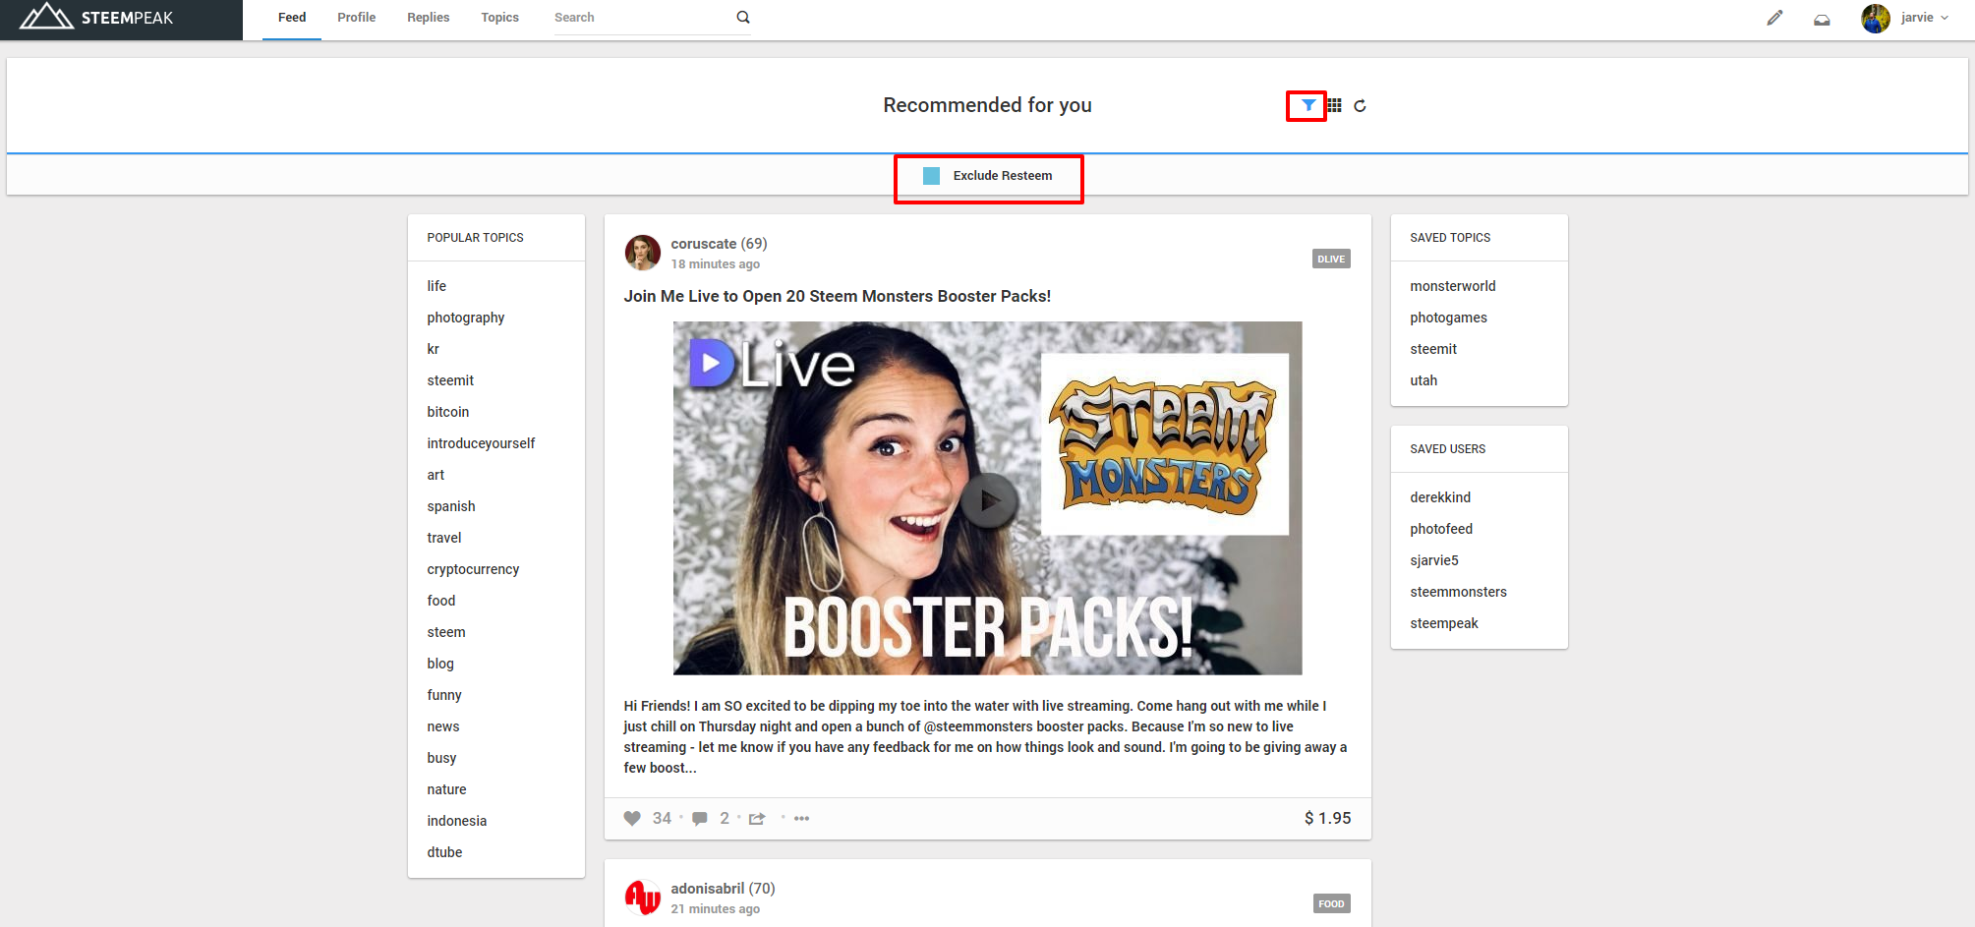Open the pencil compose post icon
Image resolution: width=1975 pixels, height=927 pixels.
(x=1774, y=18)
